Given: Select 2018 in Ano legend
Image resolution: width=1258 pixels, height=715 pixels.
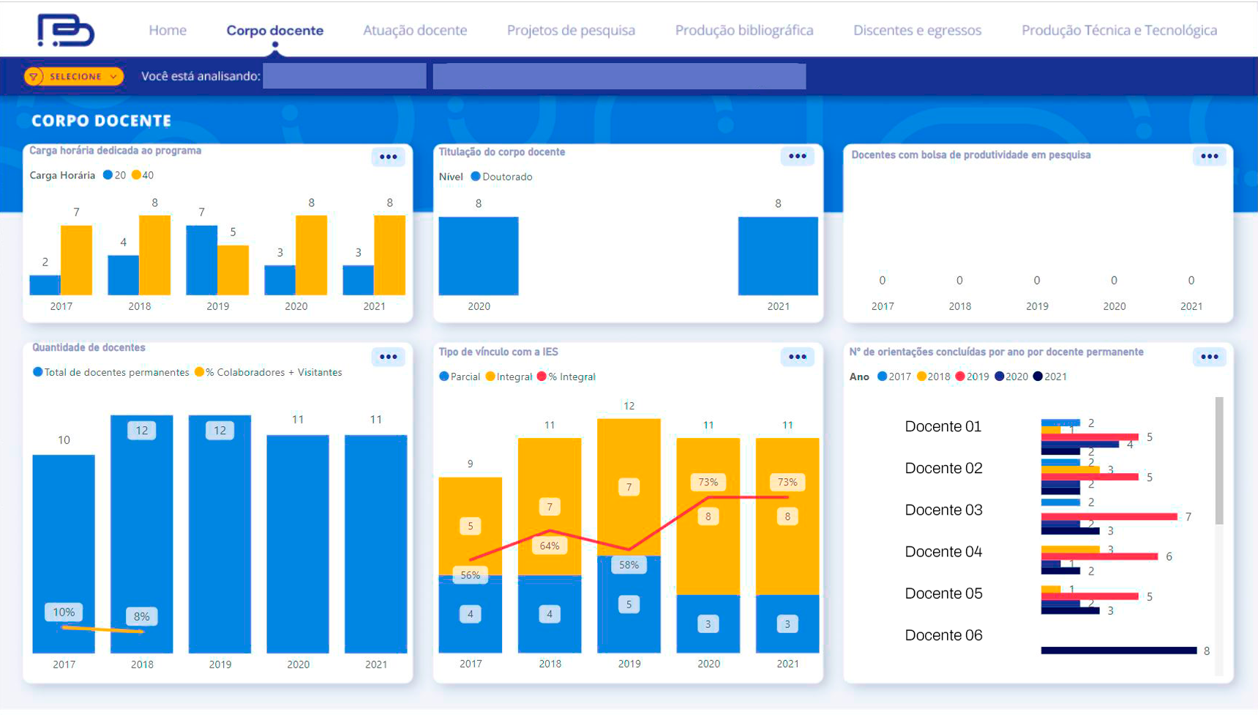Looking at the screenshot, I should pyautogui.click(x=933, y=377).
